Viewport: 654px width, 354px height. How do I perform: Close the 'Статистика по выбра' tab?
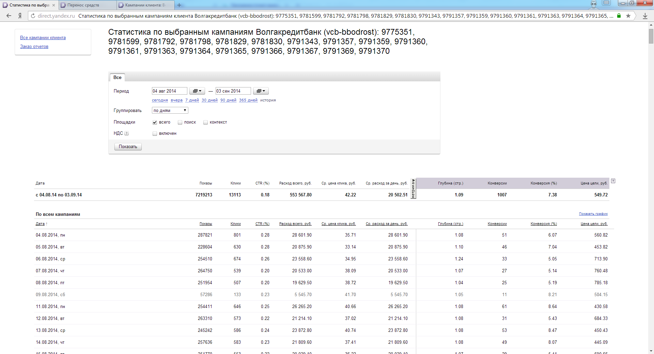(x=53, y=5)
